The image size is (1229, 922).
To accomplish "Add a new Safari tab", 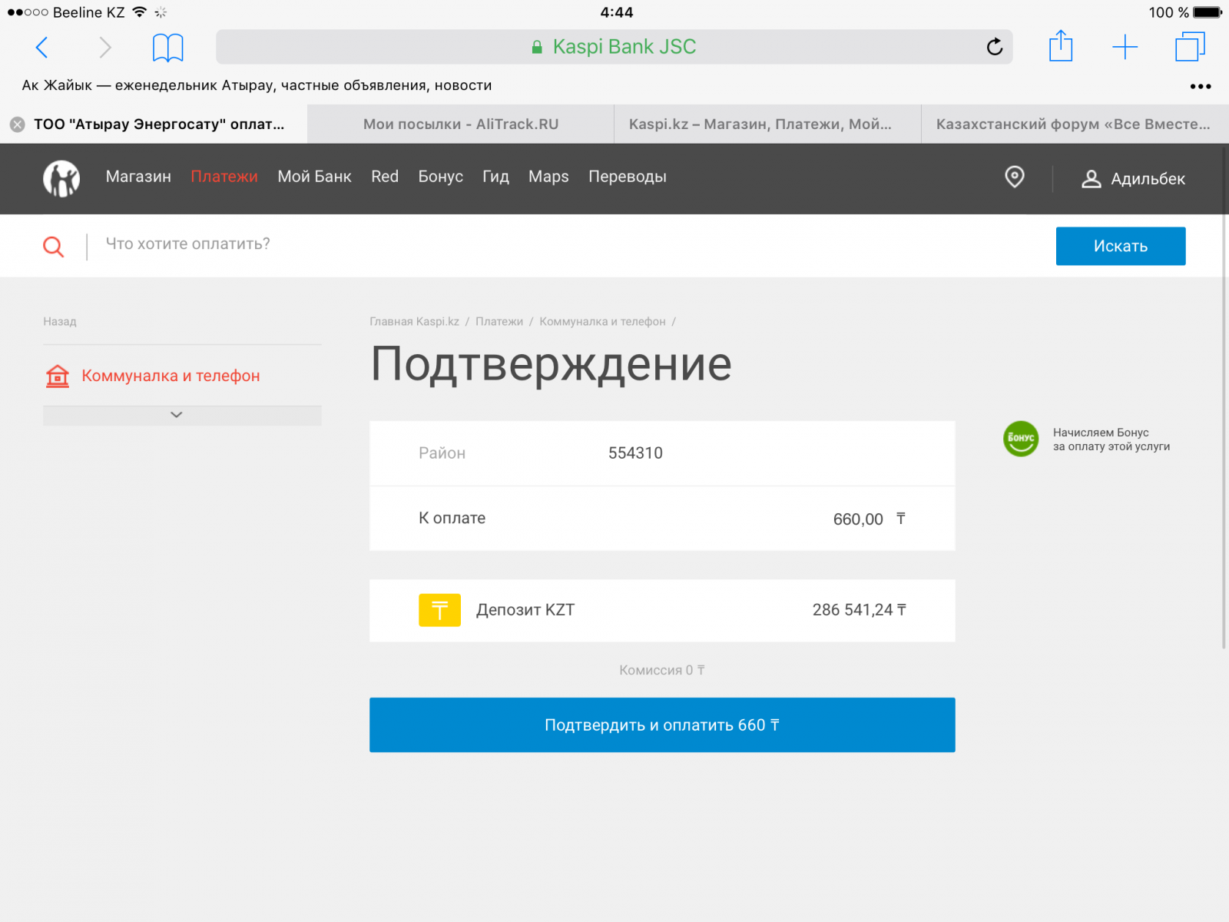I will pyautogui.click(x=1125, y=47).
